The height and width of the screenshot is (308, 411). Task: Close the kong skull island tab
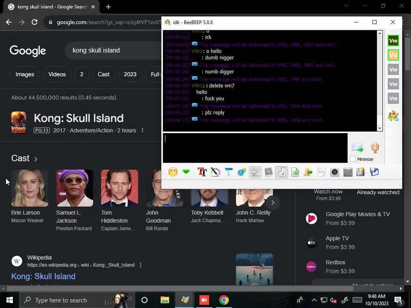pos(93,7)
